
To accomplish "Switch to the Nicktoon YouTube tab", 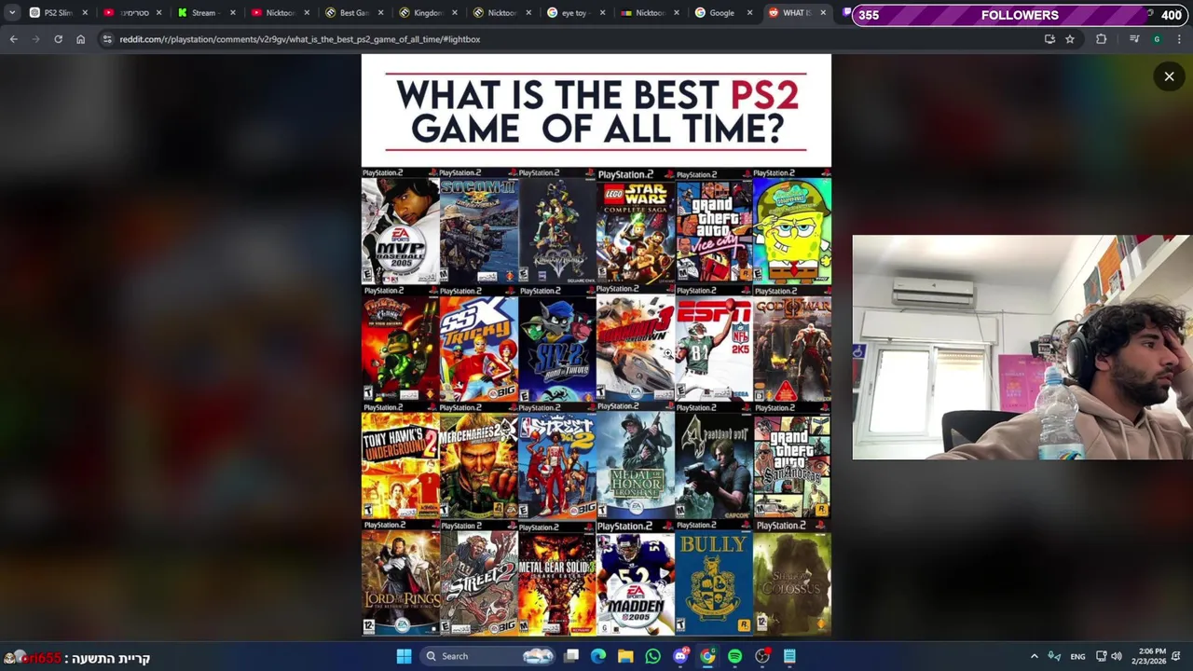I will point(280,13).
